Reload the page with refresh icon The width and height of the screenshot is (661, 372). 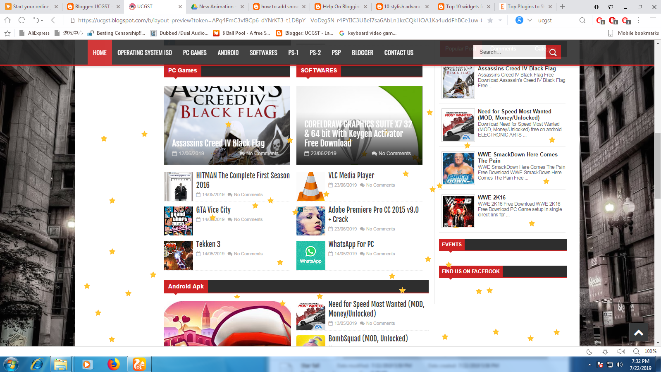(22, 20)
